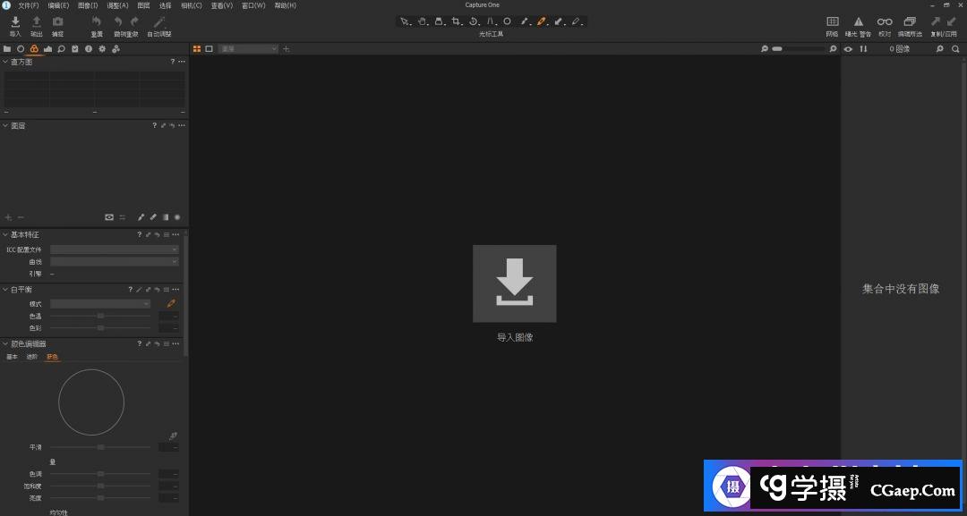This screenshot has width=967, height=516.
Task: Click the 曝光警告 exposure warning icon
Action: click(x=858, y=24)
